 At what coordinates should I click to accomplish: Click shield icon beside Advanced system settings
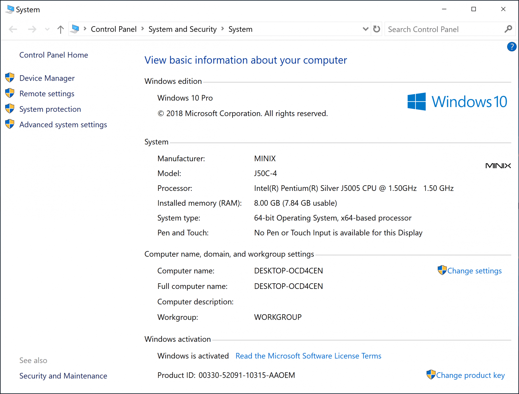pyautogui.click(x=10, y=124)
